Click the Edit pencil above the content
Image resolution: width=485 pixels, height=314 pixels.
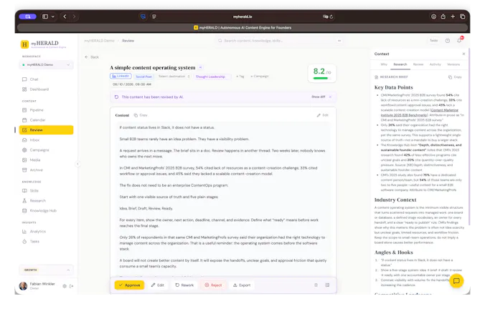tap(323, 115)
